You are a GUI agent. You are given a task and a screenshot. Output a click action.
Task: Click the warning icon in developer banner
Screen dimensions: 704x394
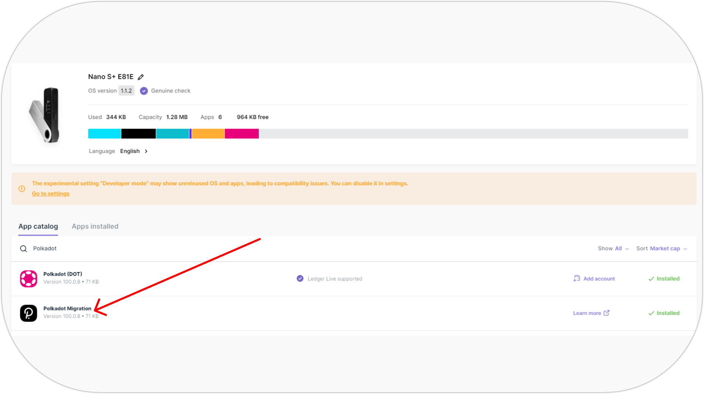click(22, 189)
